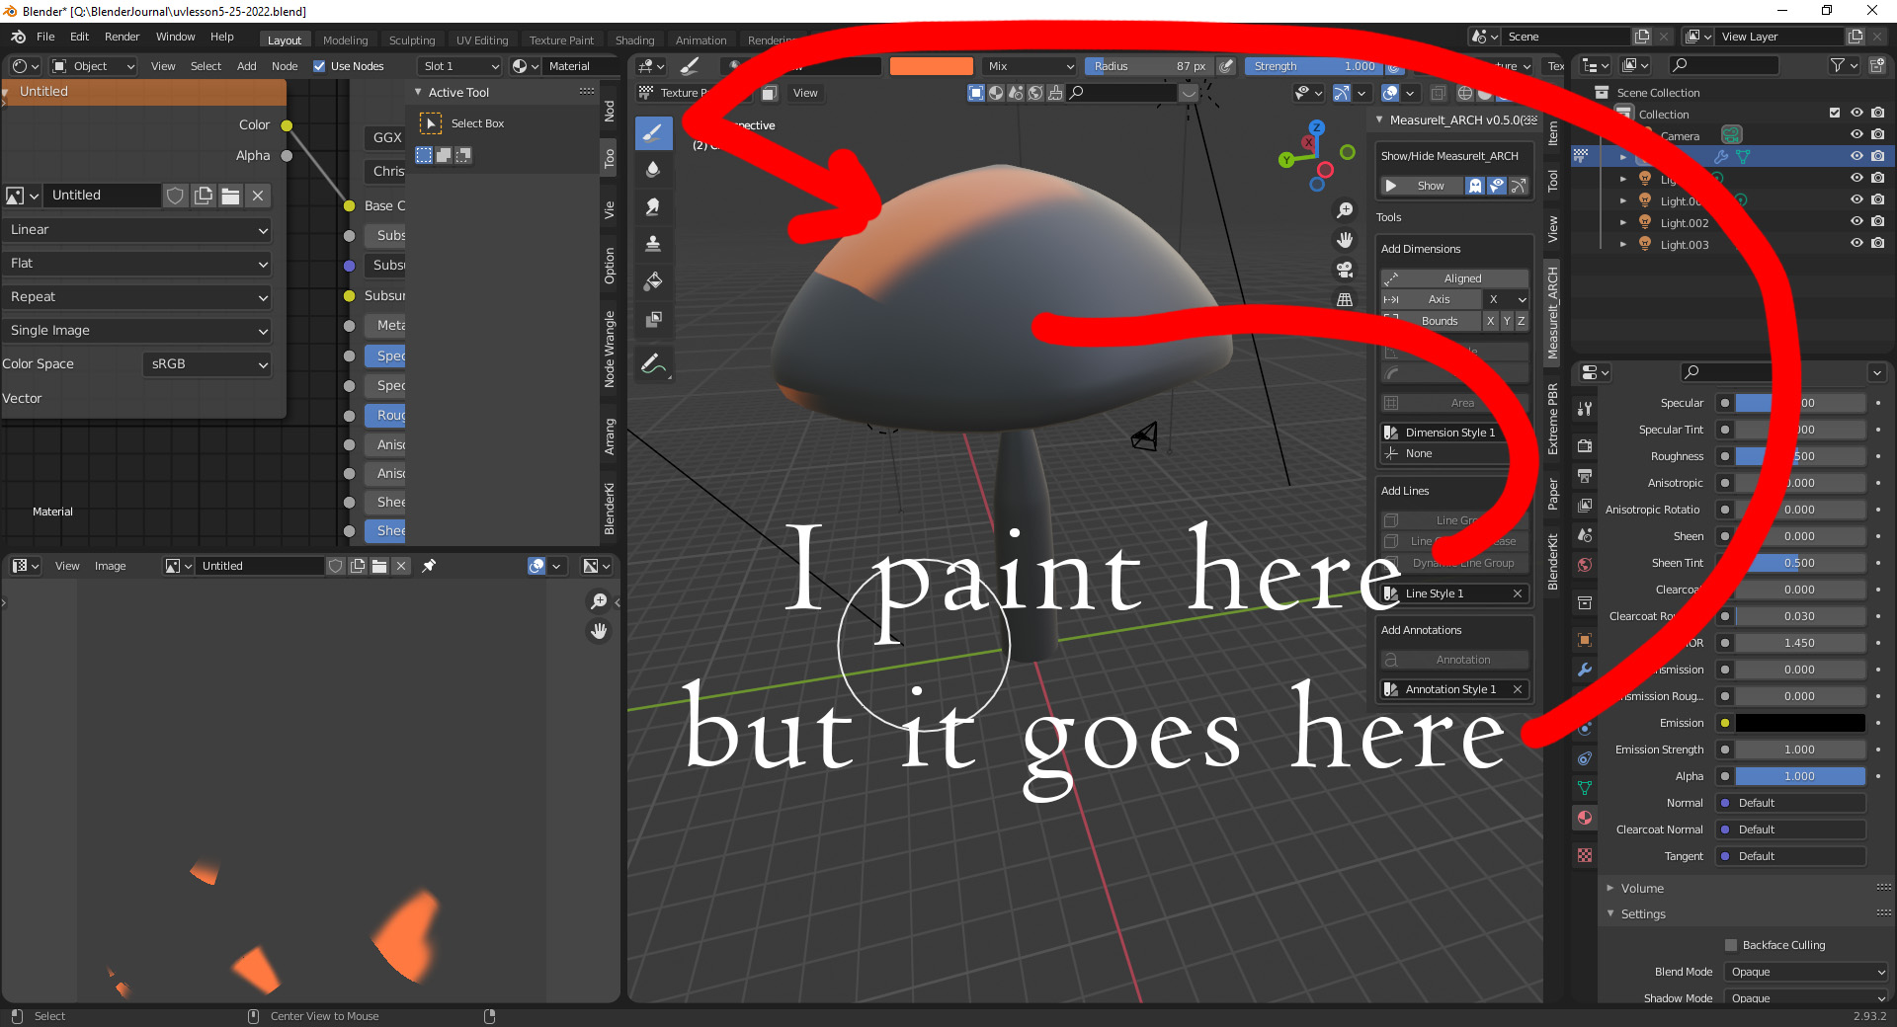Open the Texture checker properties tab
1897x1027 pixels.
[1584, 855]
